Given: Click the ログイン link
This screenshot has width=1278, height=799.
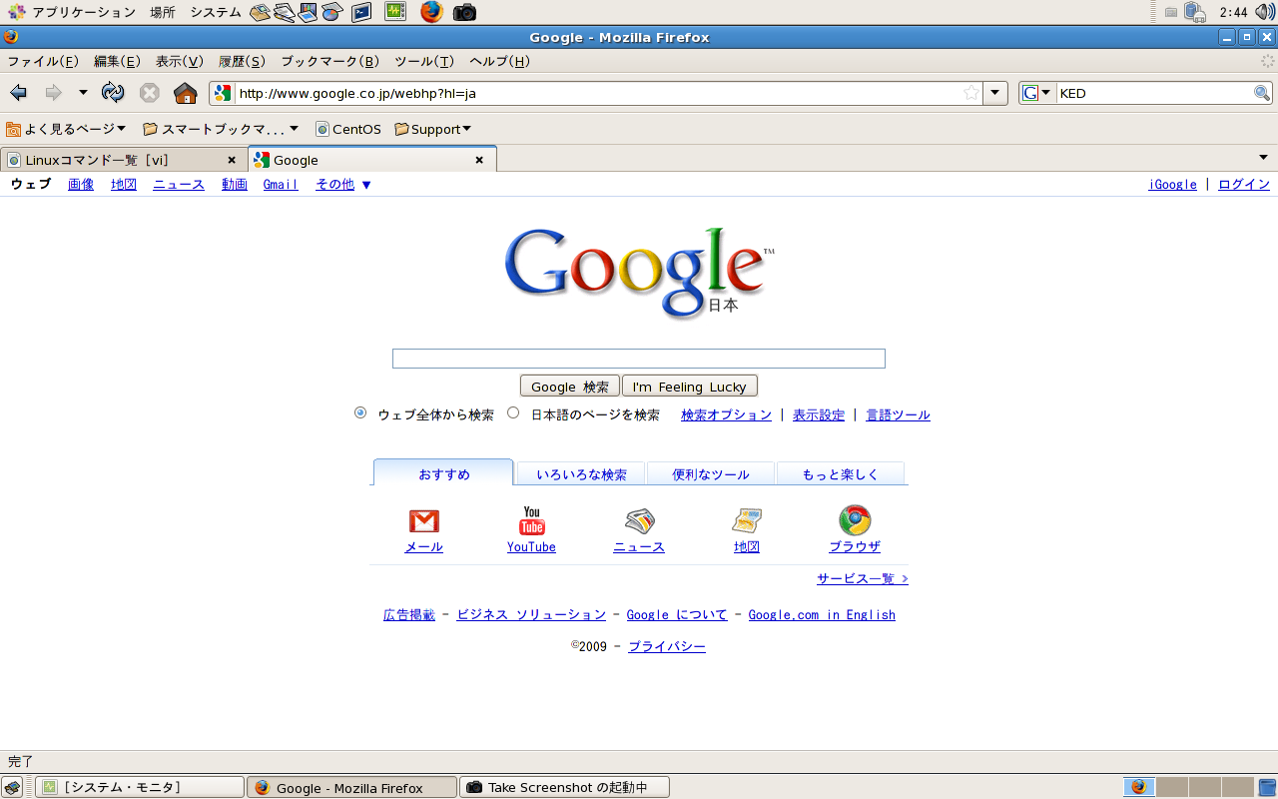Looking at the screenshot, I should coord(1244,185).
